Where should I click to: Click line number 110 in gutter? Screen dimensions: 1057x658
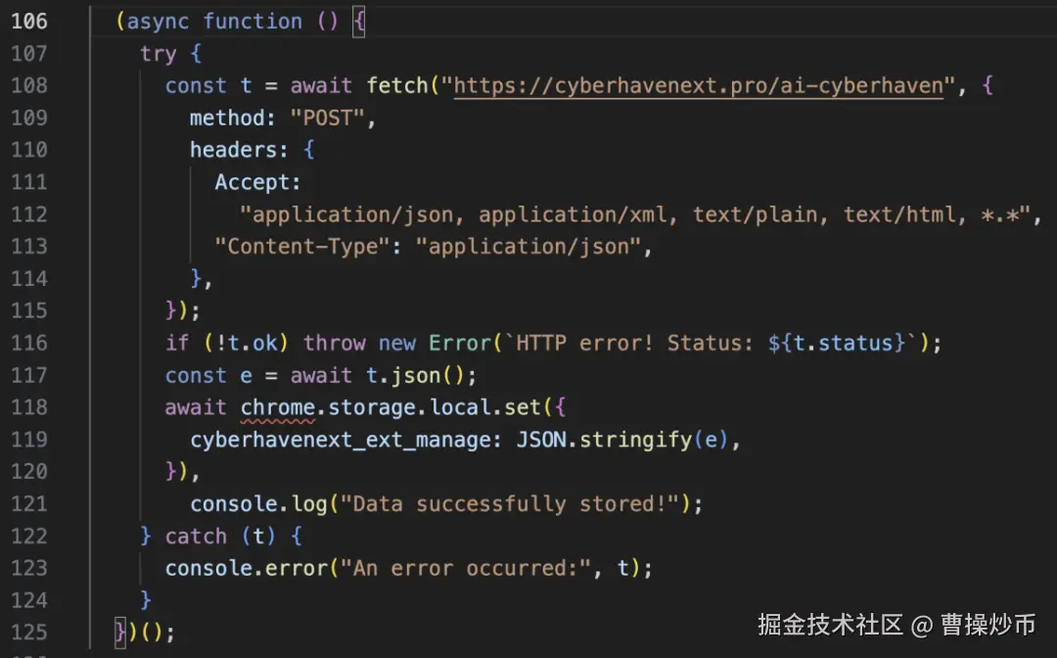click(28, 150)
